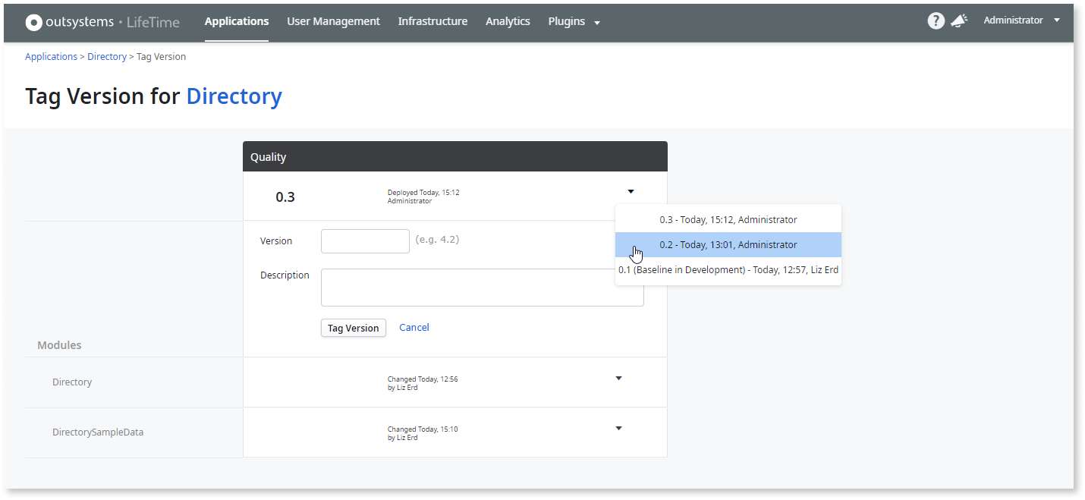
Task: Open the Infrastructure tab
Action: [432, 21]
